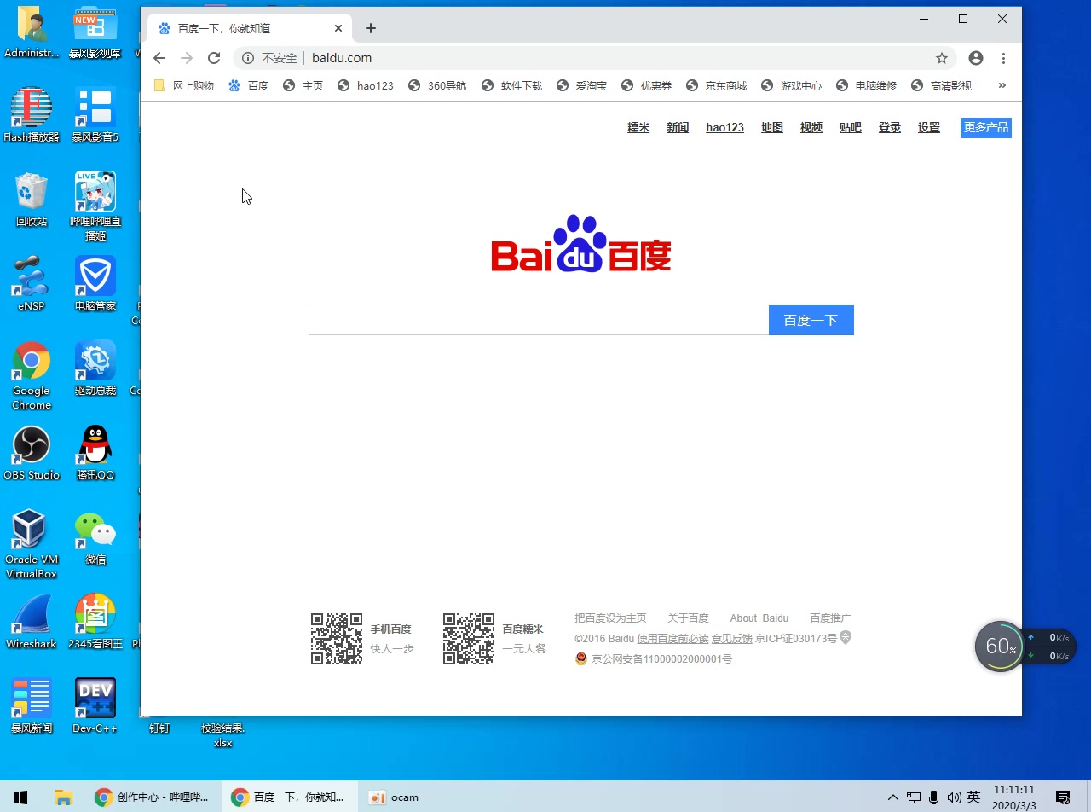Open the hao123 link in Baidu header
The width and height of the screenshot is (1091, 812).
[724, 127]
